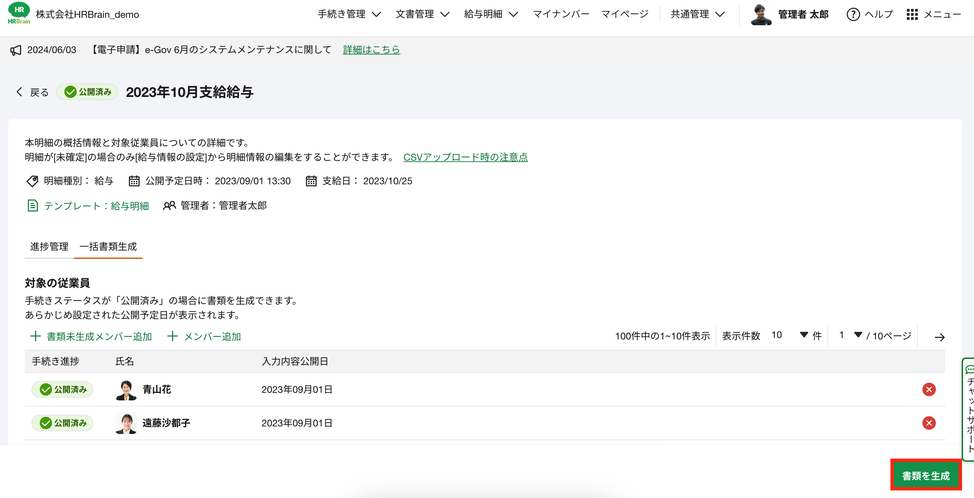Click plus icon for 書類未生成メンバー追加

35,336
